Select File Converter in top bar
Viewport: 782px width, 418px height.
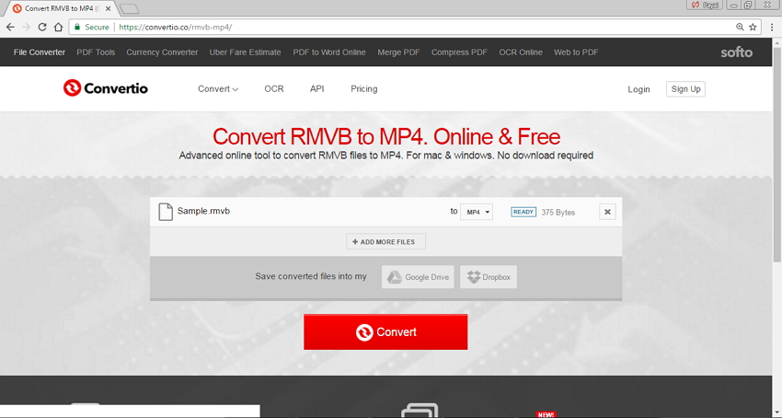click(x=40, y=52)
